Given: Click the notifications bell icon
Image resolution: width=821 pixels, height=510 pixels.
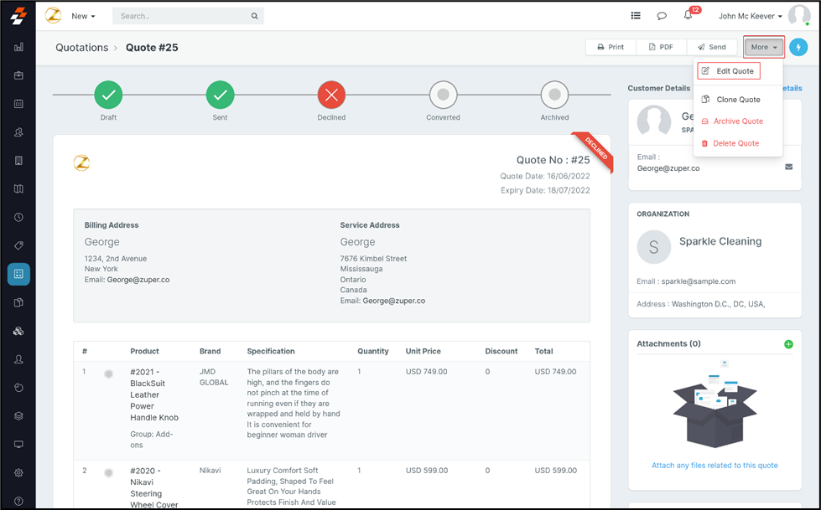Looking at the screenshot, I should pyautogui.click(x=688, y=16).
